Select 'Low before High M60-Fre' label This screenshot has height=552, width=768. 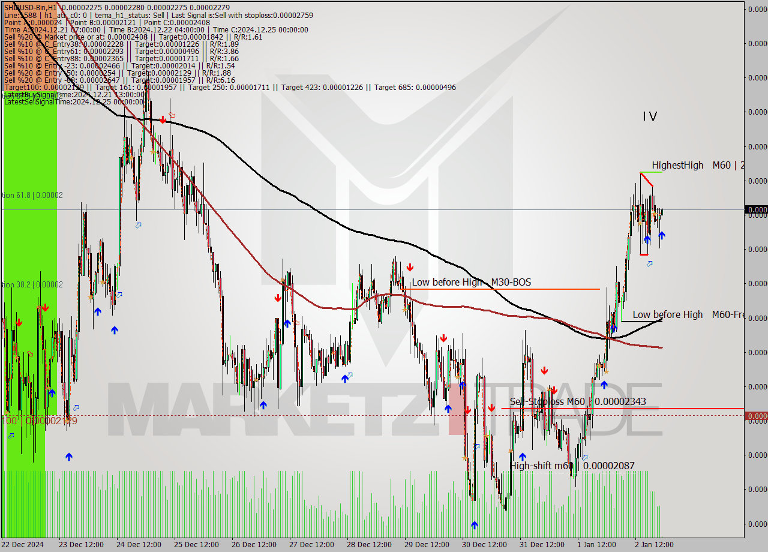(688, 314)
